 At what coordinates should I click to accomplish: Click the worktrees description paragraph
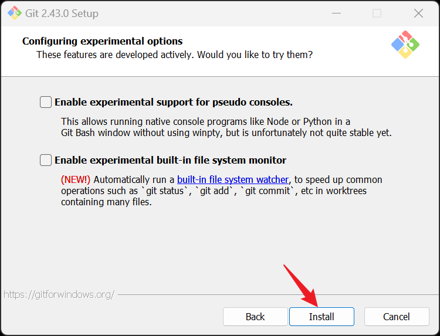click(x=221, y=191)
